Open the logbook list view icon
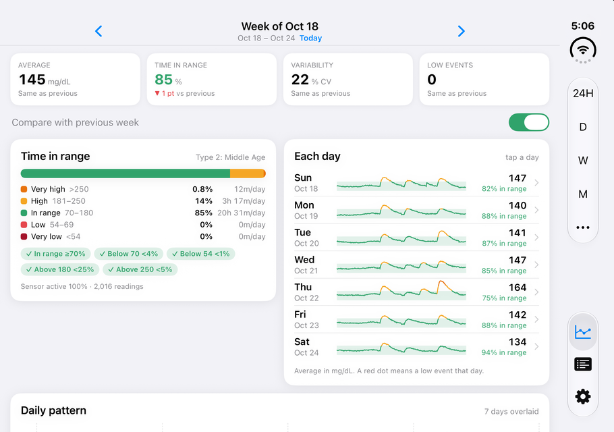The image size is (614, 432). pyautogui.click(x=583, y=364)
